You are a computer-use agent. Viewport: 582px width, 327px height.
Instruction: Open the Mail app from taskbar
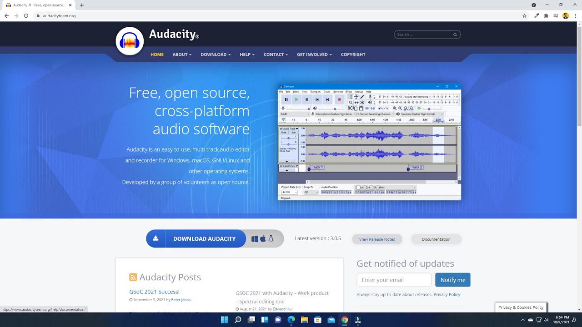[331, 320]
